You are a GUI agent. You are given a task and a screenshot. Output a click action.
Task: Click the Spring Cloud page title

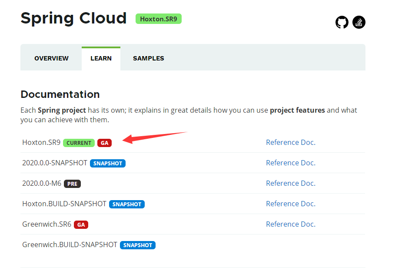click(x=73, y=18)
